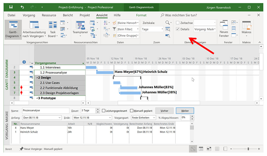Image resolution: width=267 pixels, height=156 pixels.
Task: Click the Was möchten Sie tun search box
Action: tap(179, 15)
